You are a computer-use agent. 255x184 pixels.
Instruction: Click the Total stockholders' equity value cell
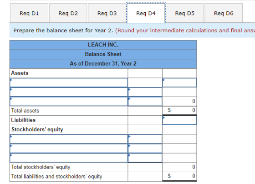point(179,167)
